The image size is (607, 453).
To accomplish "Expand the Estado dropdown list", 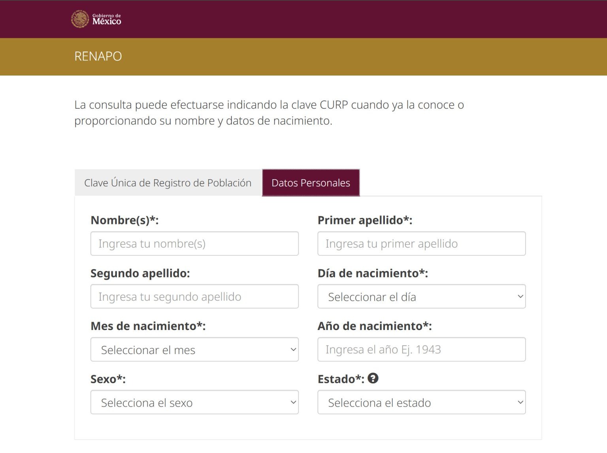I will [421, 402].
